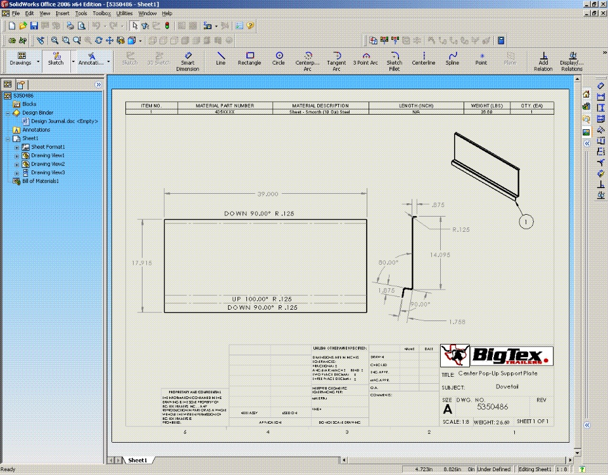The width and height of the screenshot is (608, 475).
Task: Click the vertical scrollbar down arrow
Action: pos(577,452)
